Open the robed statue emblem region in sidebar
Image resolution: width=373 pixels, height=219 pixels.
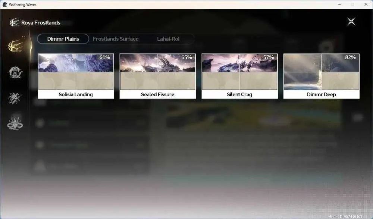[15, 73]
